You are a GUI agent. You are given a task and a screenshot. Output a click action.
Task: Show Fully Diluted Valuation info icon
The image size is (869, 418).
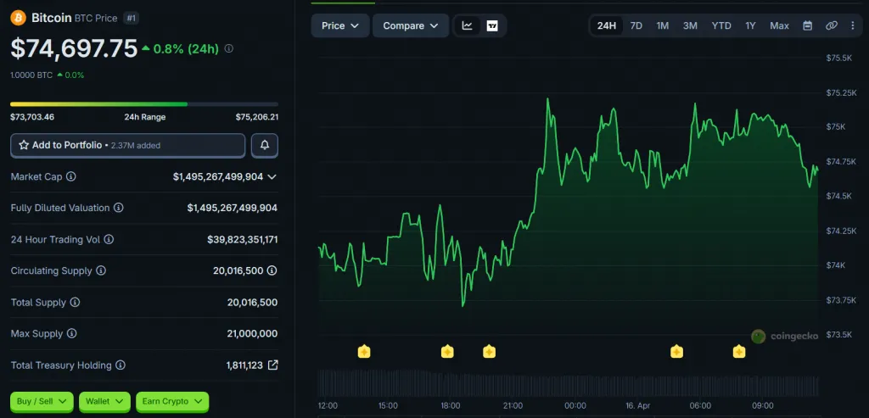tap(119, 208)
